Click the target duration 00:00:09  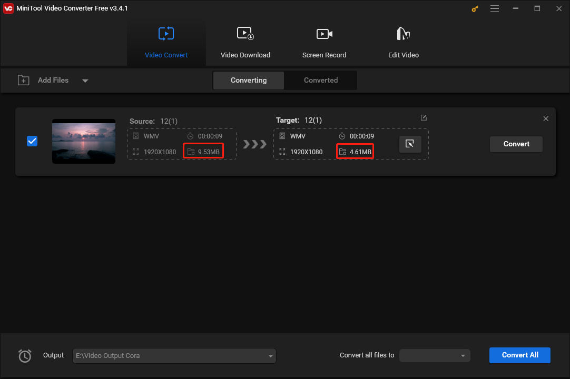[361, 136]
